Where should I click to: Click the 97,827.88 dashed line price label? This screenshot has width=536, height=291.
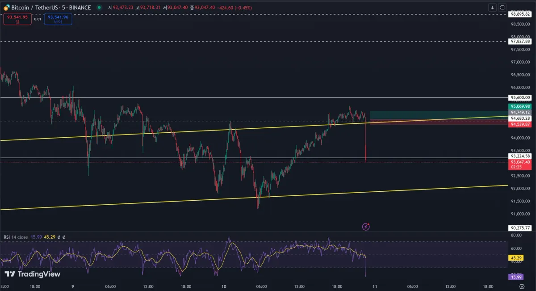coord(520,41)
